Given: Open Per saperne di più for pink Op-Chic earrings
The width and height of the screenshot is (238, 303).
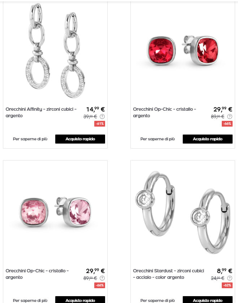Looking at the screenshot, I should pyautogui.click(x=30, y=300).
